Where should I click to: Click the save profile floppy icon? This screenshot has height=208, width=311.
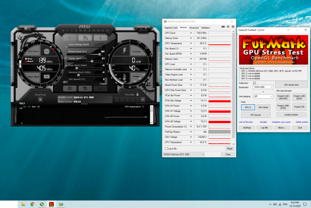click(143, 99)
